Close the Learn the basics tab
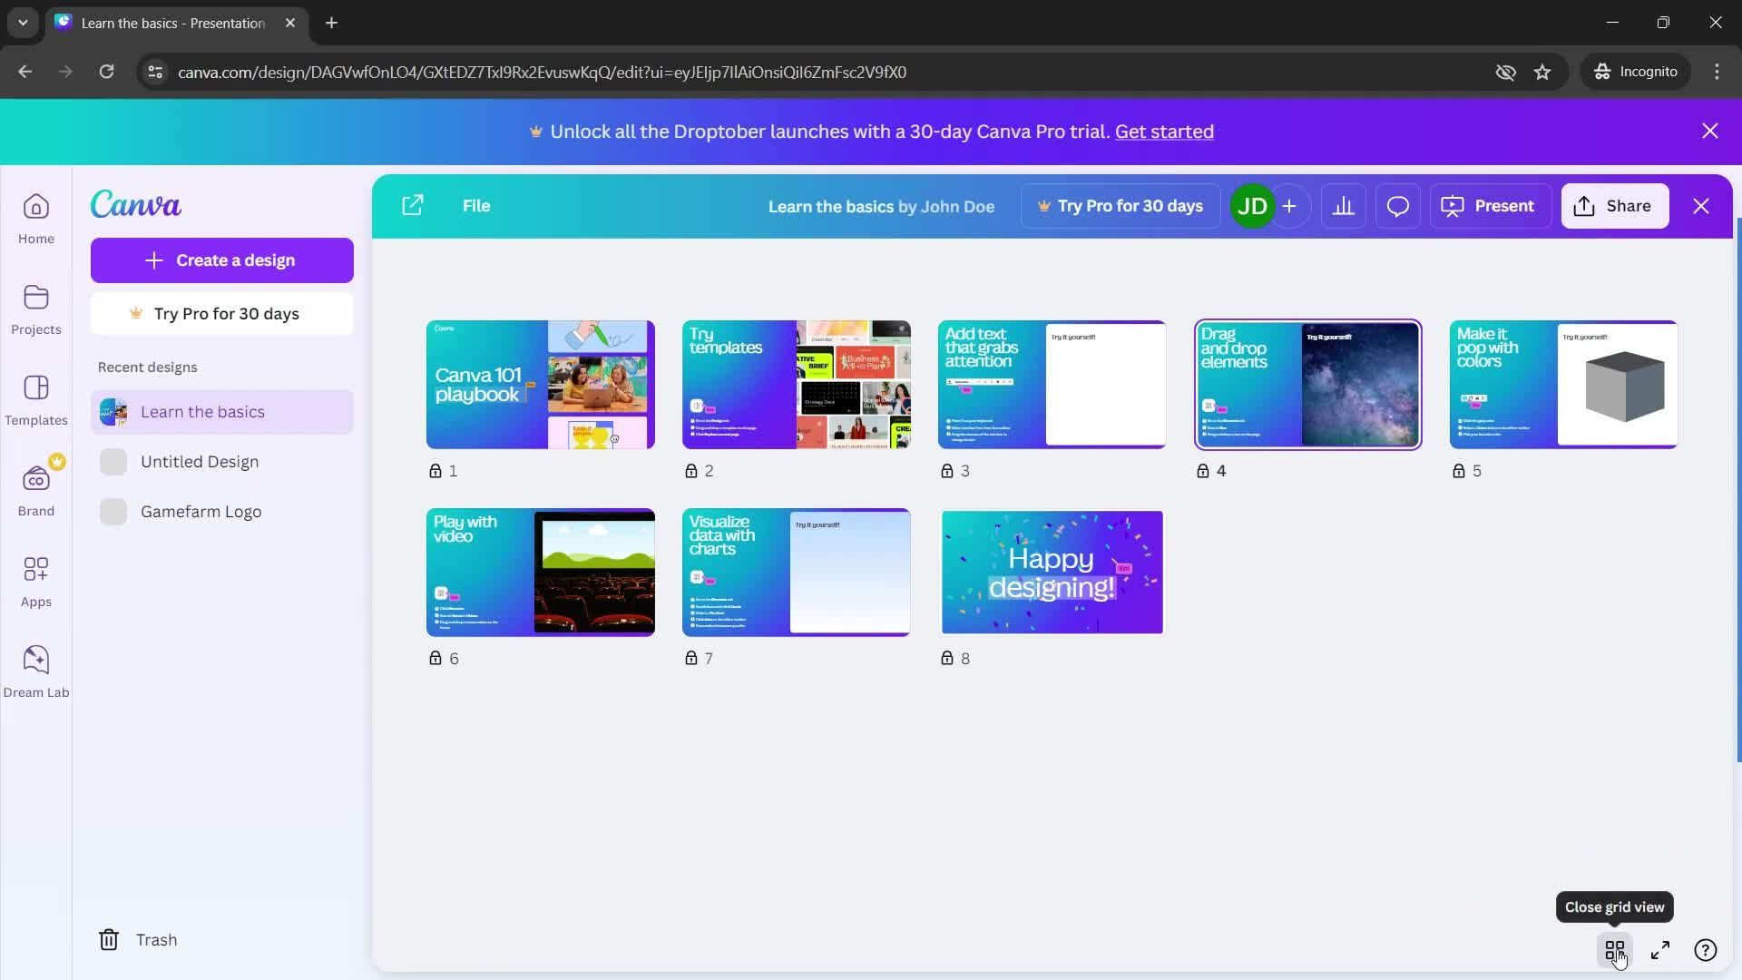 coord(290,23)
